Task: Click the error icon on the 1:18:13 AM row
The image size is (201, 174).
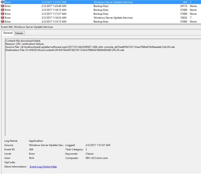Action: click(x=3, y=10)
